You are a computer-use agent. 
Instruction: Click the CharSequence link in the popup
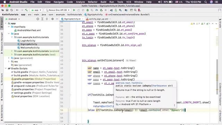point(159,86)
